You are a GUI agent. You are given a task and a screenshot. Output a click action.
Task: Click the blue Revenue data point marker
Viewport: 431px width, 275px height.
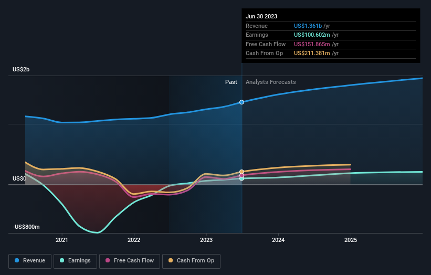point(241,102)
